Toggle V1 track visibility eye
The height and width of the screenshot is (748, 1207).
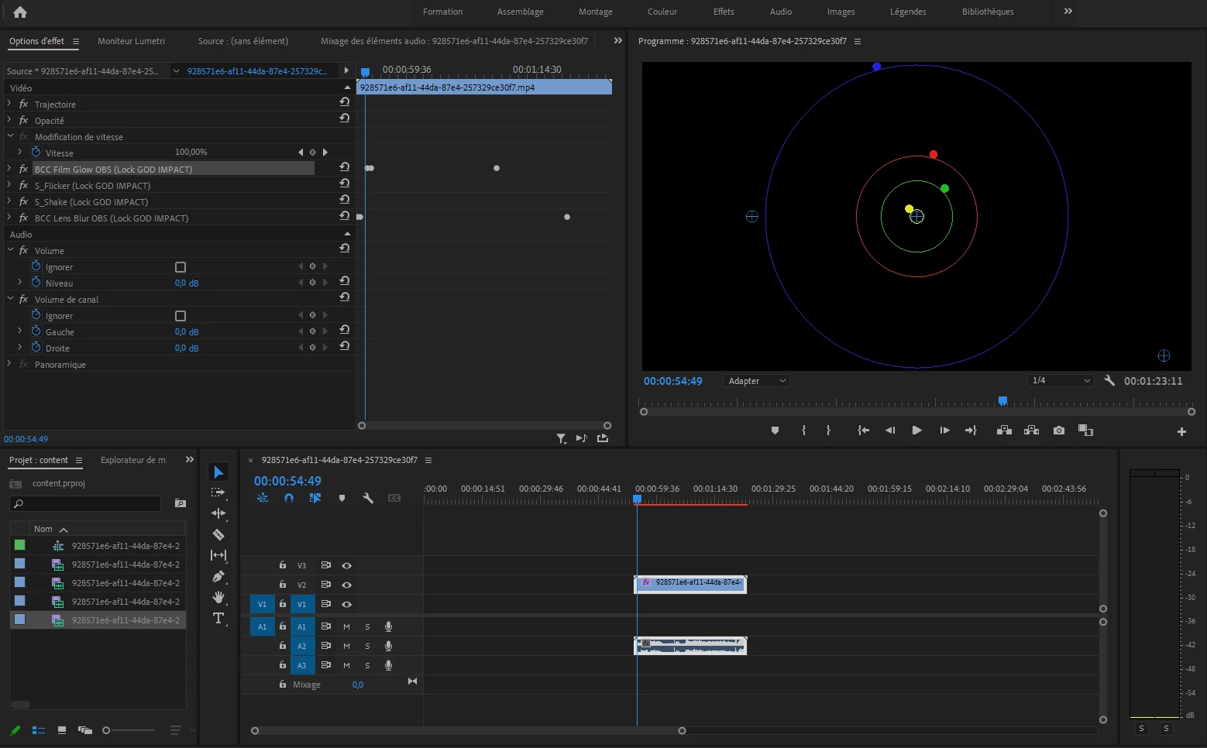click(347, 605)
